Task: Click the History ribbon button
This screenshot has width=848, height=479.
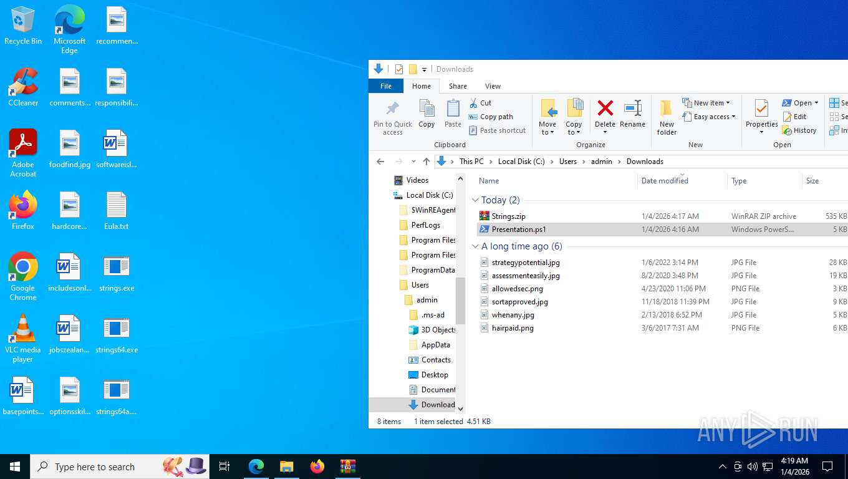Action: tap(799, 130)
